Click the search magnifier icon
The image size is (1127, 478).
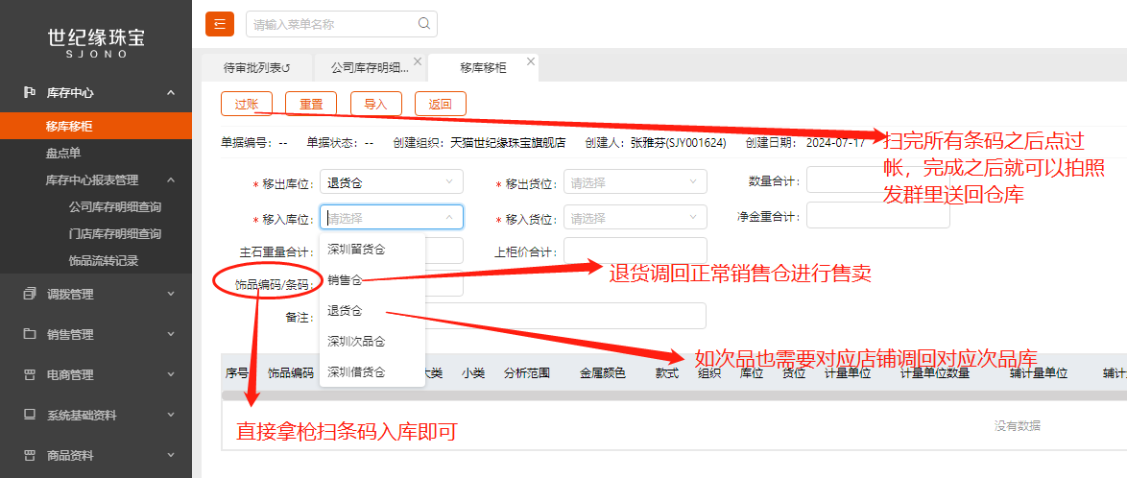[423, 24]
